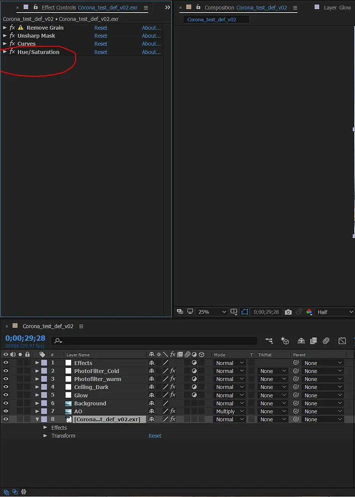Enable Frame Blending for all layers icon
This screenshot has width=355, height=497.
point(313,341)
